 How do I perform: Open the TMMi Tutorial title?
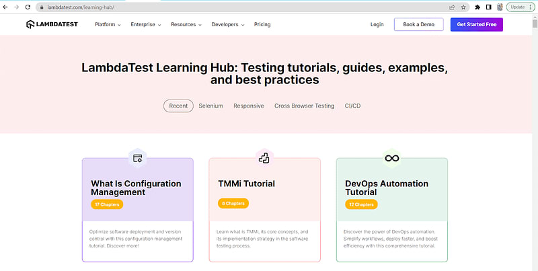click(x=246, y=184)
